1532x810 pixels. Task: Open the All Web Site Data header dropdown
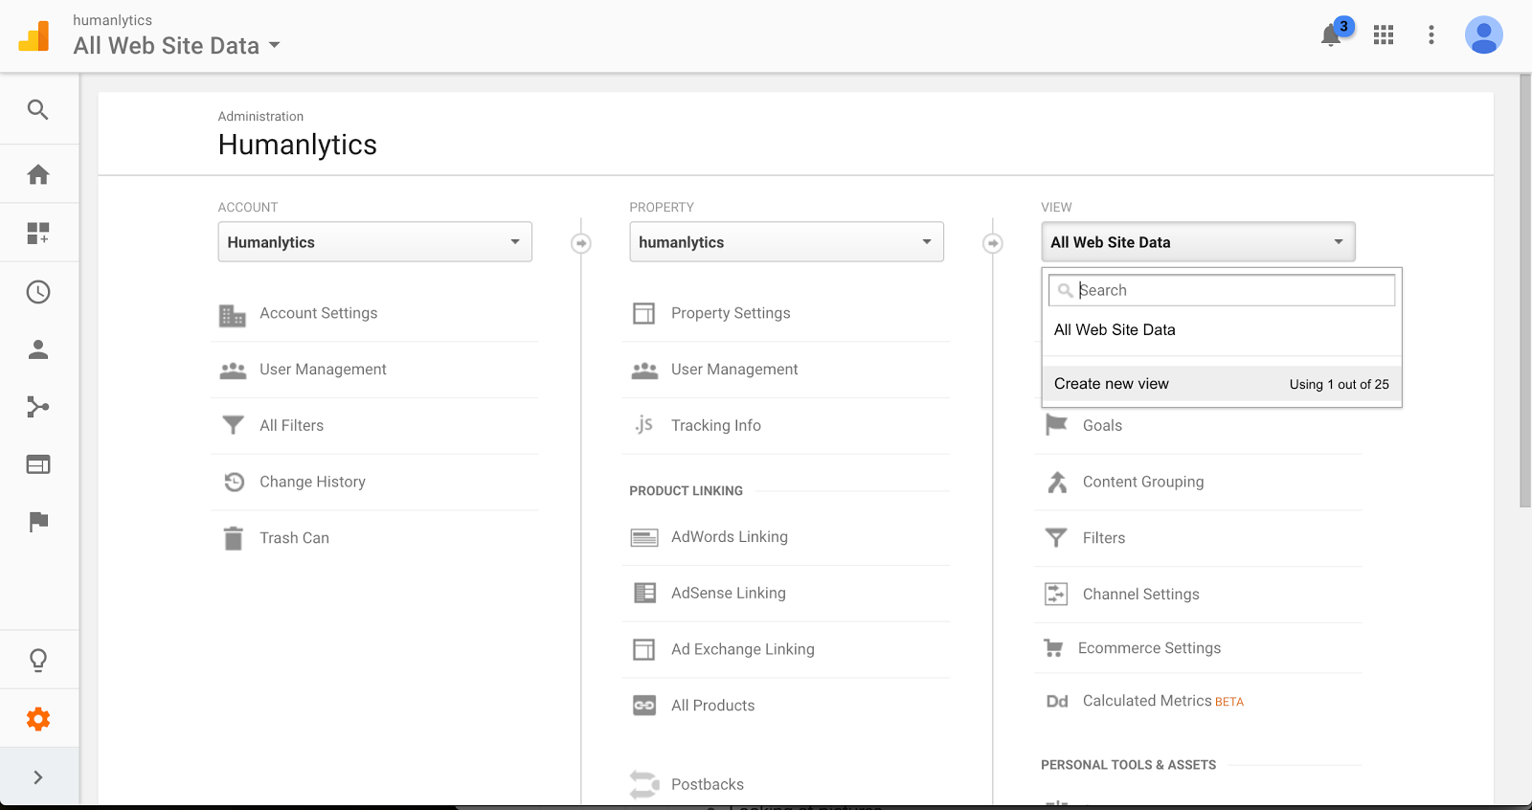(x=176, y=45)
